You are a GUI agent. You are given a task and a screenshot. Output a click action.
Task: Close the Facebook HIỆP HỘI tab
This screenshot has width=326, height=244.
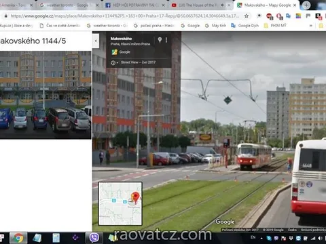tap(163, 5)
